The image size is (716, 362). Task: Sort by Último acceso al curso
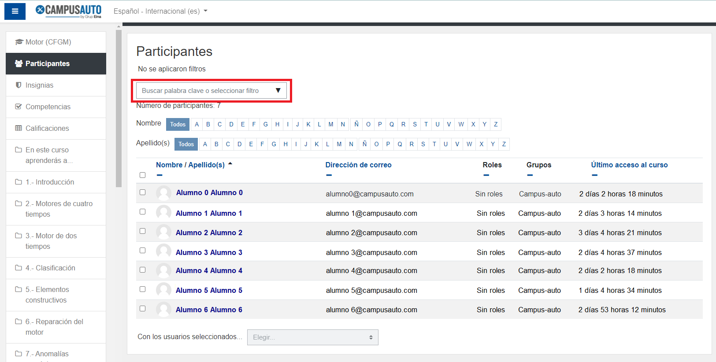(x=629, y=165)
